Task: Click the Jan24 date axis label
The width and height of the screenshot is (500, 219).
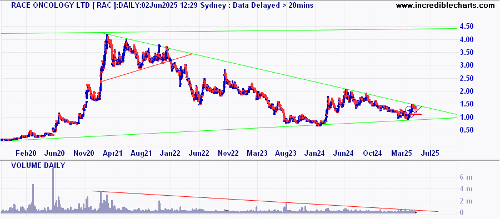Action: click(315, 153)
